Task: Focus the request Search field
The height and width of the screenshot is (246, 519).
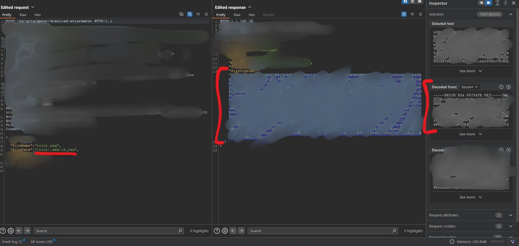Action: click(x=109, y=231)
